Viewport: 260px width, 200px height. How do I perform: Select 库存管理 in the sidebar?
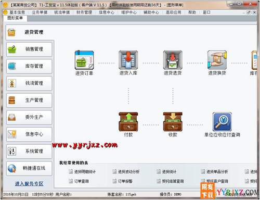click(x=29, y=66)
